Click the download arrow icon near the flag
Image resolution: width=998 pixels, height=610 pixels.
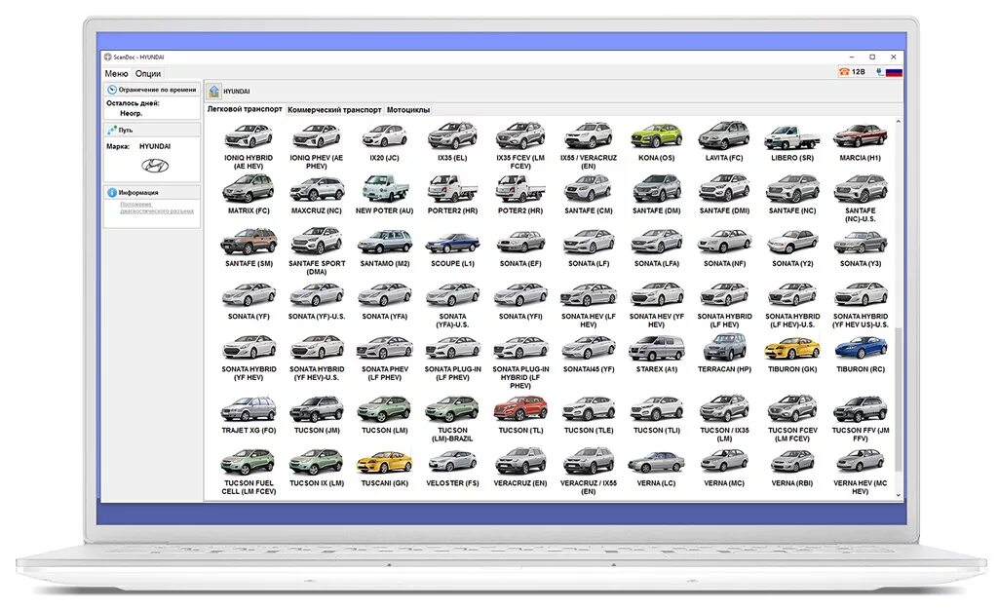point(880,72)
